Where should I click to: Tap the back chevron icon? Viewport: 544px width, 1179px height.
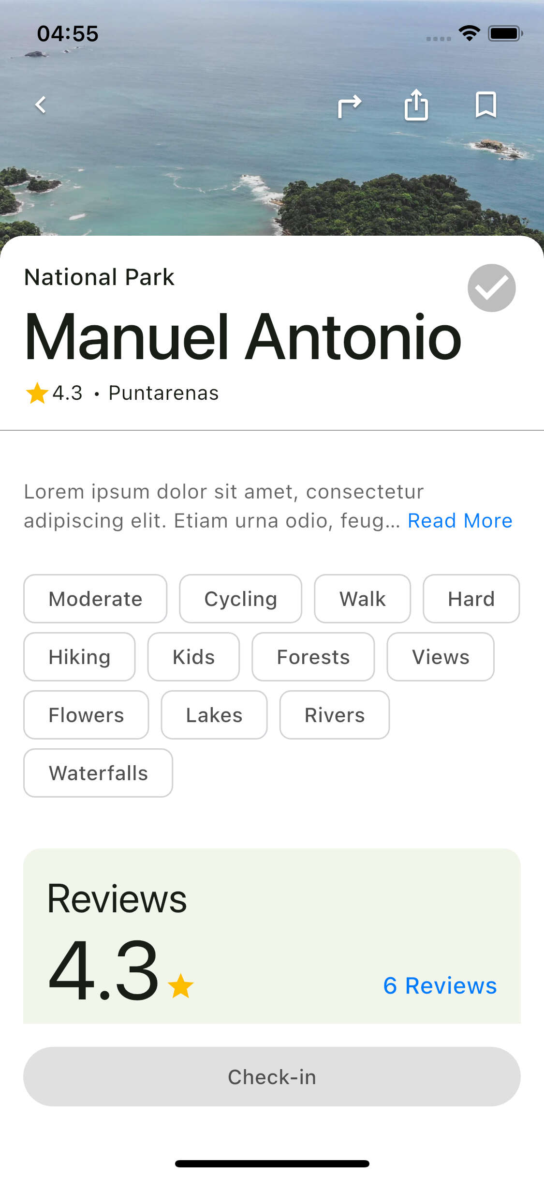click(41, 105)
